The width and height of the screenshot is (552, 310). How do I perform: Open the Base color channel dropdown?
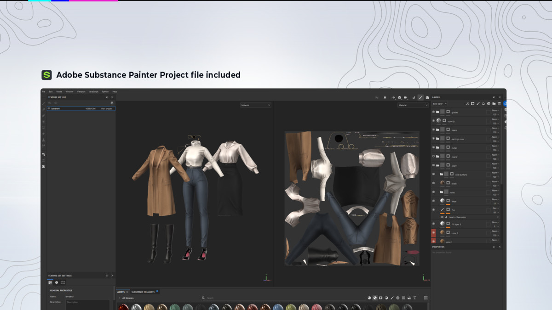[x=439, y=104]
